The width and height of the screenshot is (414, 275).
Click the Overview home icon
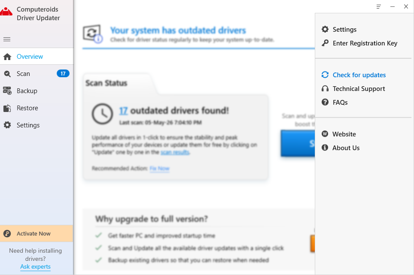(x=7, y=57)
